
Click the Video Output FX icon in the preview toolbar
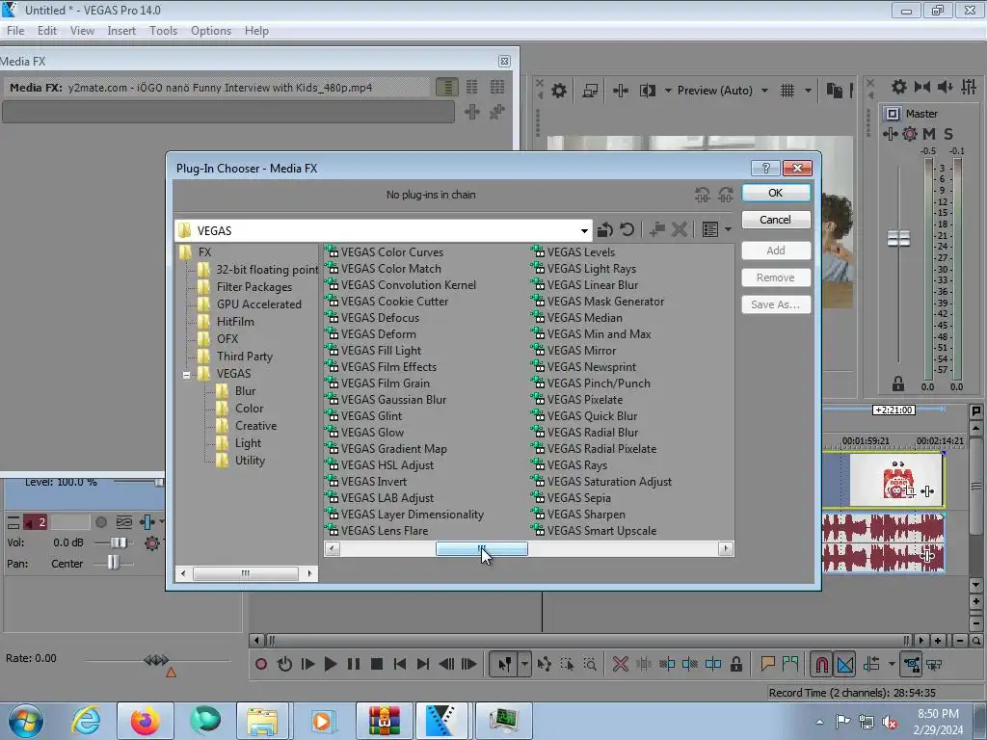pos(621,91)
